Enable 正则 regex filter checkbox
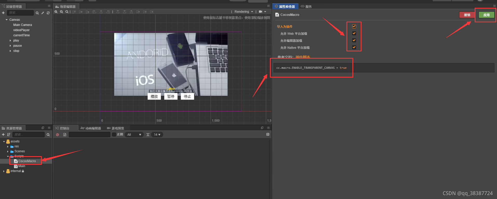 [114, 134]
